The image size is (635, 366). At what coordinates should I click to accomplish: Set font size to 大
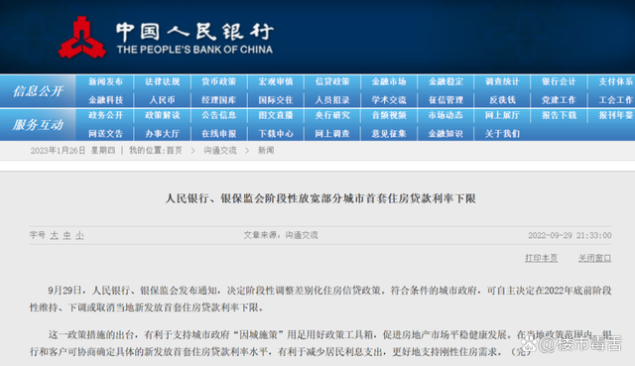55,235
